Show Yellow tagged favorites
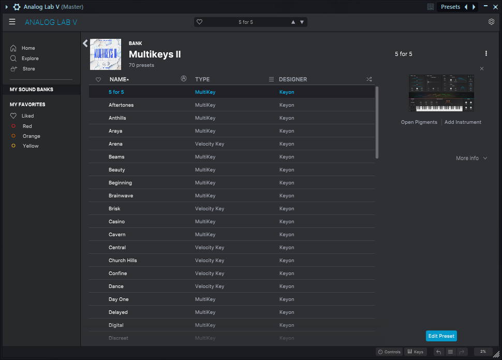Image resolution: width=502 pixels, height=360 pixels. [x=25, y=146]
